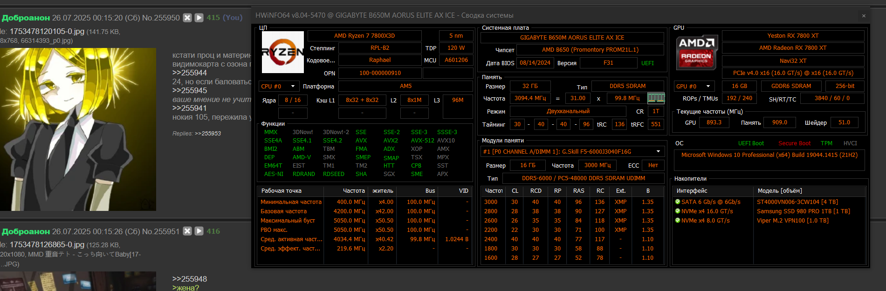Close the HWiNFO64 summary overlay

pyautogui.click(x=864, y=16)
